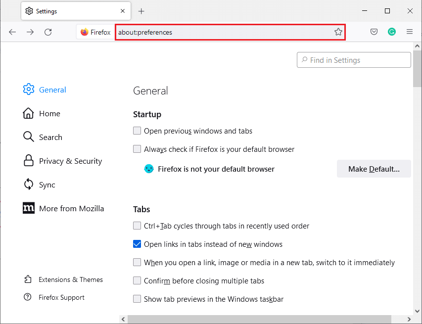422x324 pixels.
Task: Click the about:preferences address bar
Action: tap(231, 32)
